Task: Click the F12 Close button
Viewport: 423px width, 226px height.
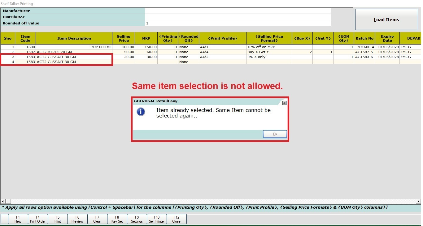Action: click(177, 219)
